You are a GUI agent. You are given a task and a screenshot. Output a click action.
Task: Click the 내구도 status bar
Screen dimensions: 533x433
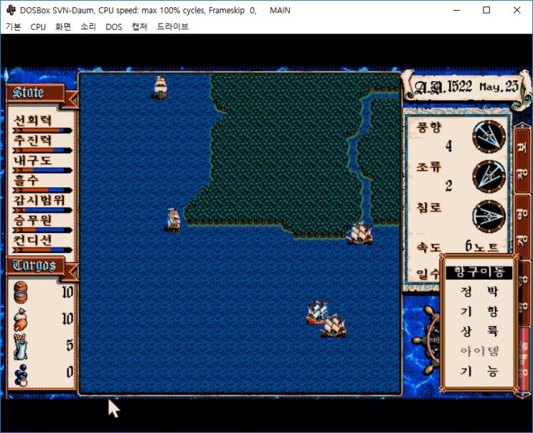coord(42,170)
